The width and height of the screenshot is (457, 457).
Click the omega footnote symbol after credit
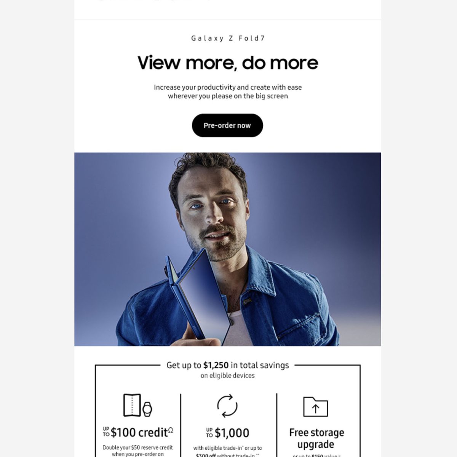click(171, 430)
